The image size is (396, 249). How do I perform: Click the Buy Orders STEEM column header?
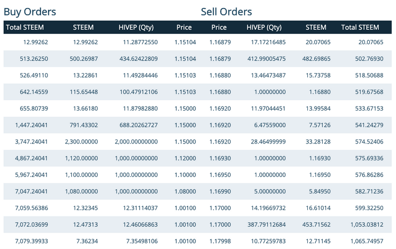tap(83, 27)
